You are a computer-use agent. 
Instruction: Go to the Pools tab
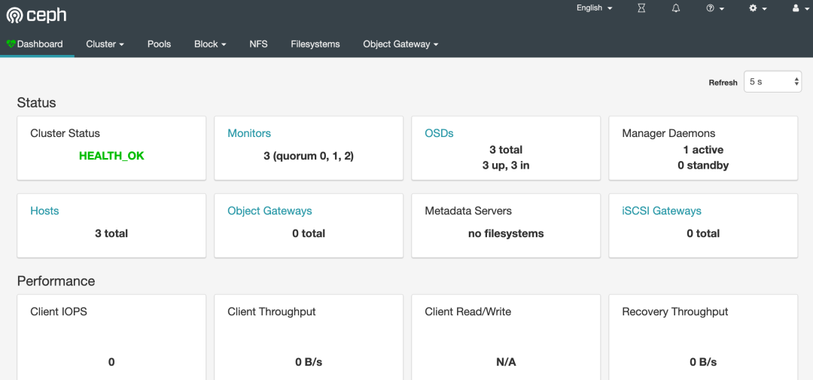click(159, 44)
